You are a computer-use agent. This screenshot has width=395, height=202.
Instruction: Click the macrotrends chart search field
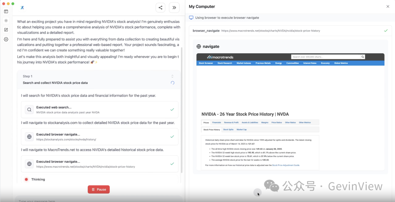coord(326,57)
